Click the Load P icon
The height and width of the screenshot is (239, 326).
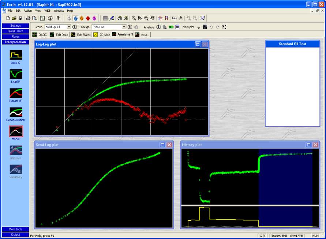coord(16,74)
